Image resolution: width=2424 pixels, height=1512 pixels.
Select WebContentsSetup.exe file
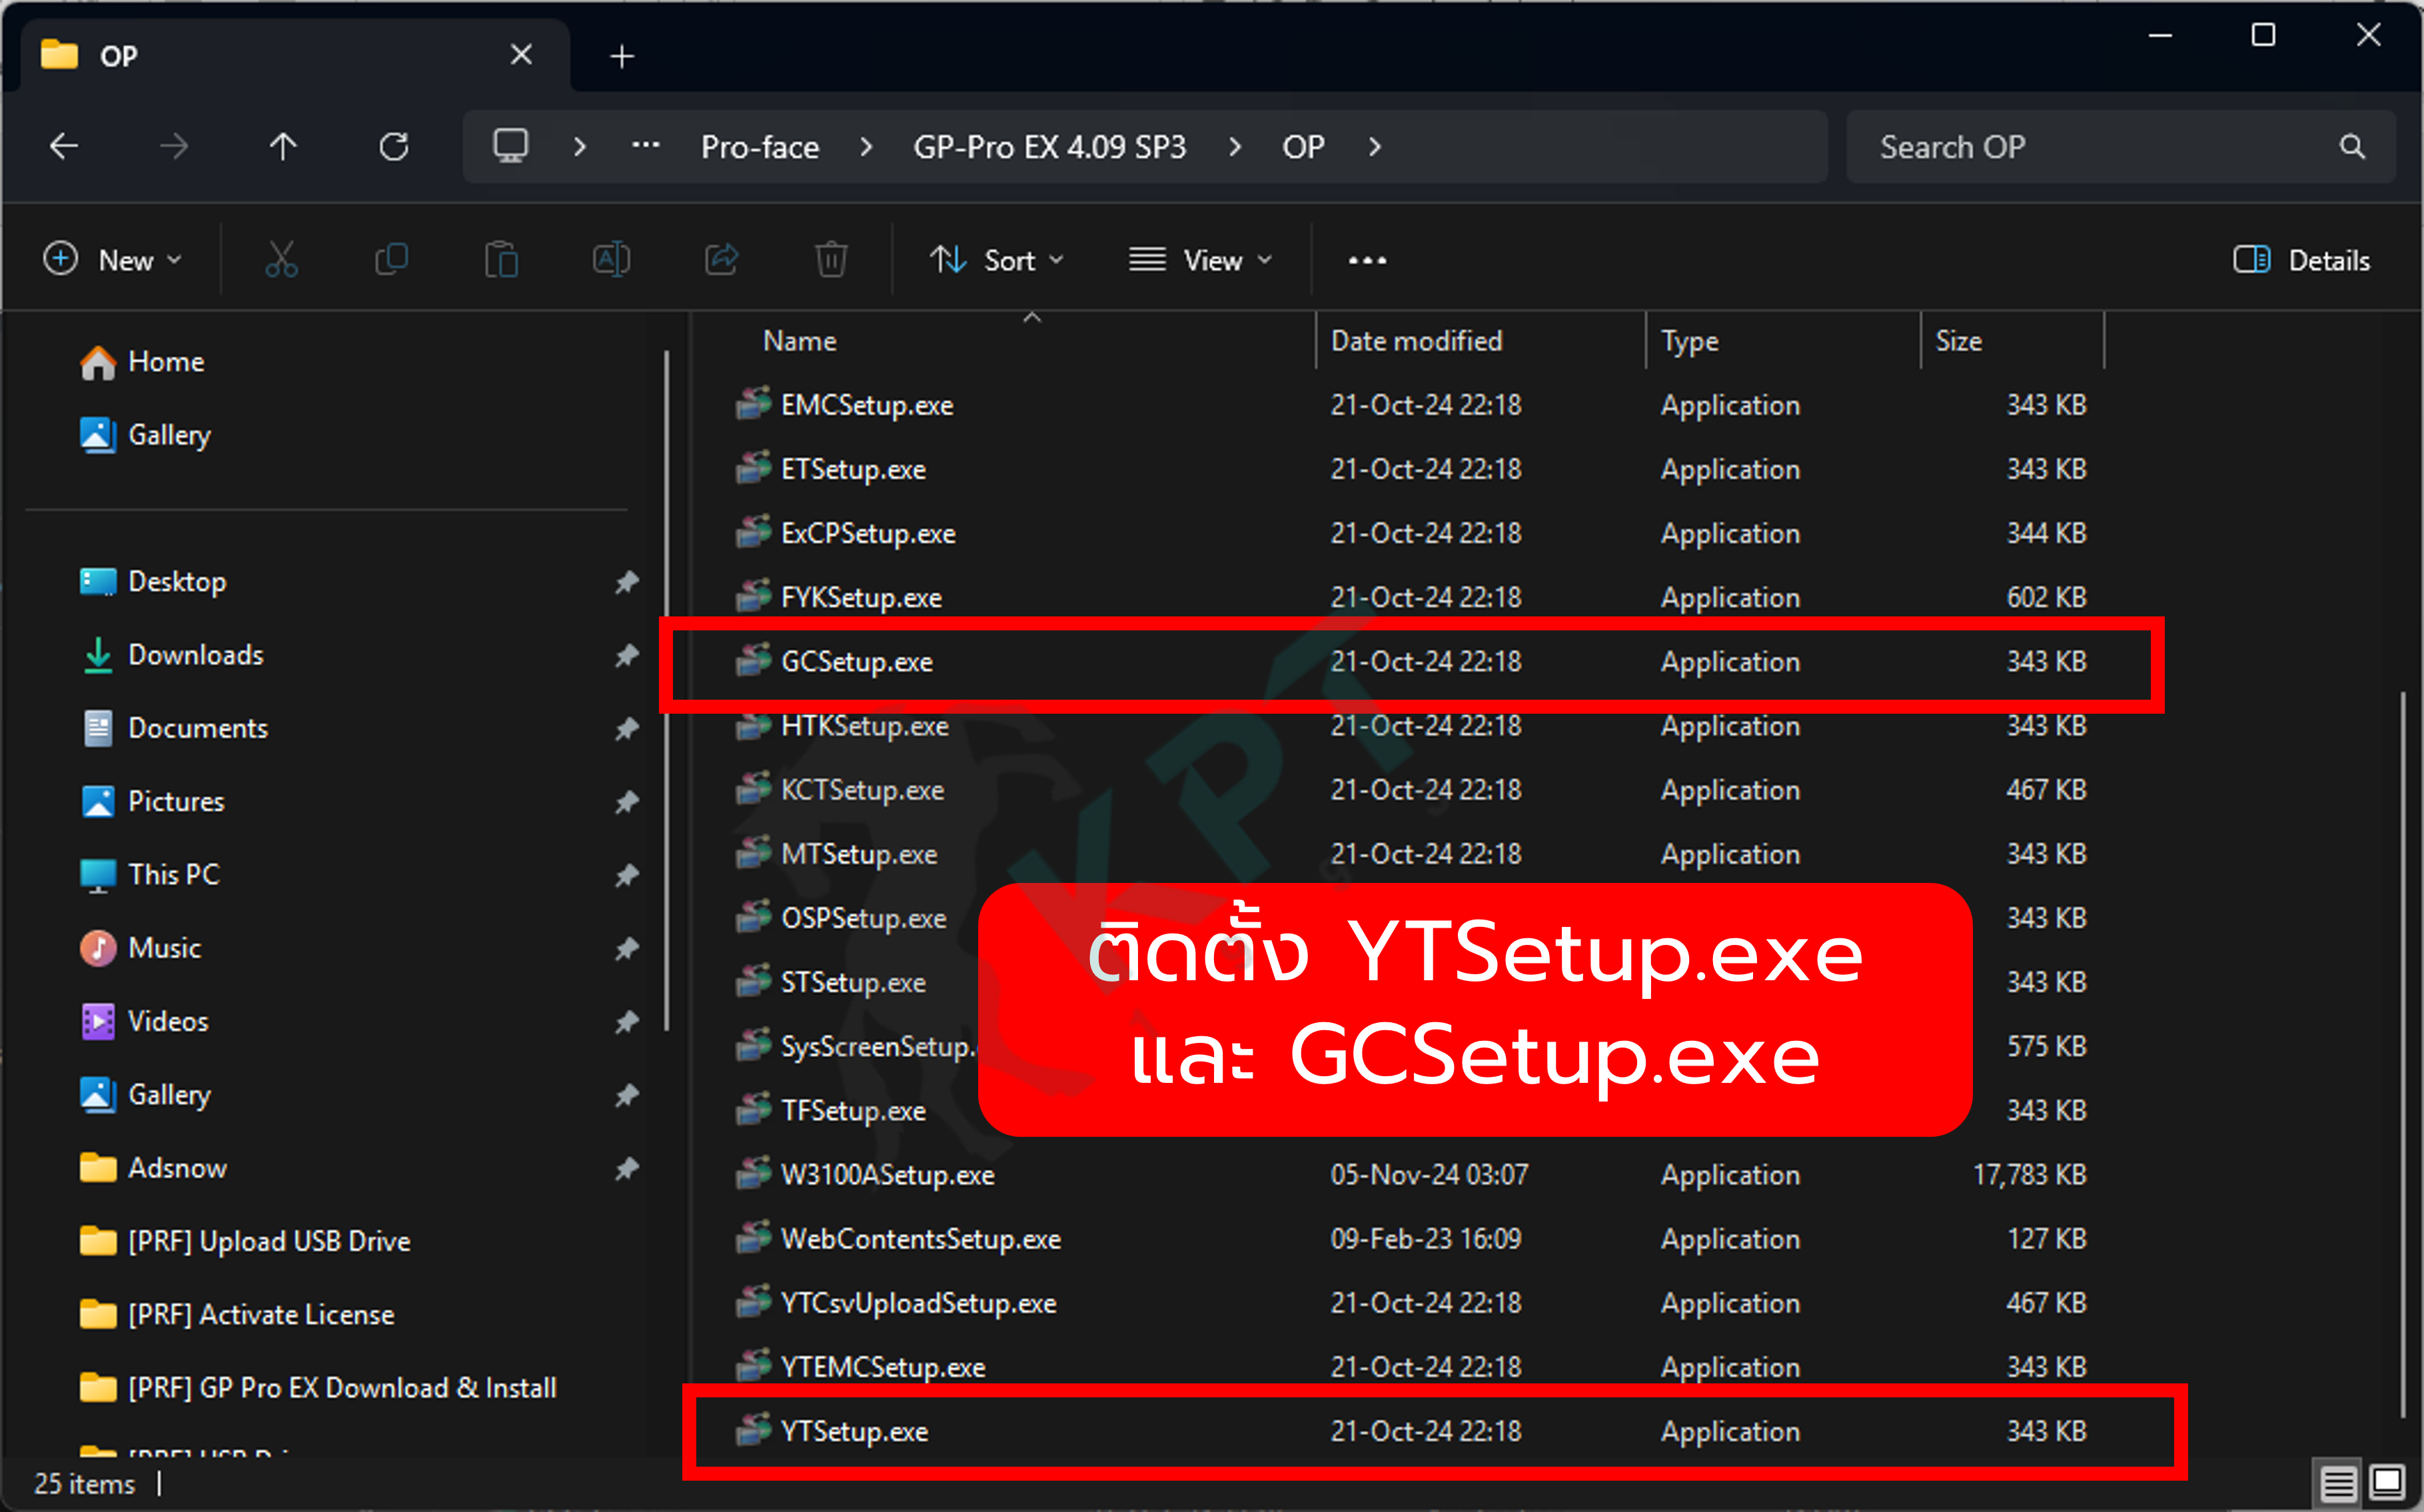coord(1411,1239)
